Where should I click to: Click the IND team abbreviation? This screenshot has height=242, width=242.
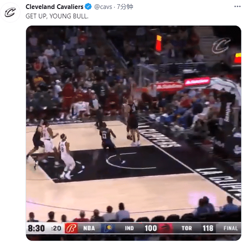click(129, 228)
